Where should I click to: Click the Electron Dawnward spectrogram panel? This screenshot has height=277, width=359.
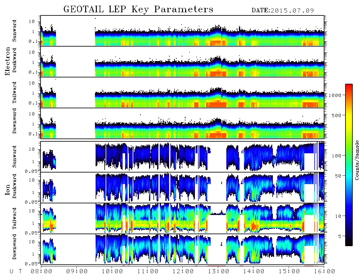[182, 123]
